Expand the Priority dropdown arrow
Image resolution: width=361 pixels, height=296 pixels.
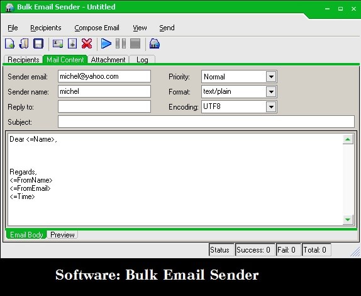[271, 77]
